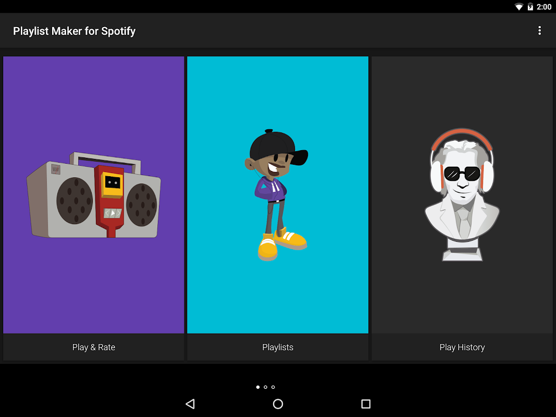Click the Playlist Maker for Spotify title
Screen dimensions: 556x417
(74, 31)
